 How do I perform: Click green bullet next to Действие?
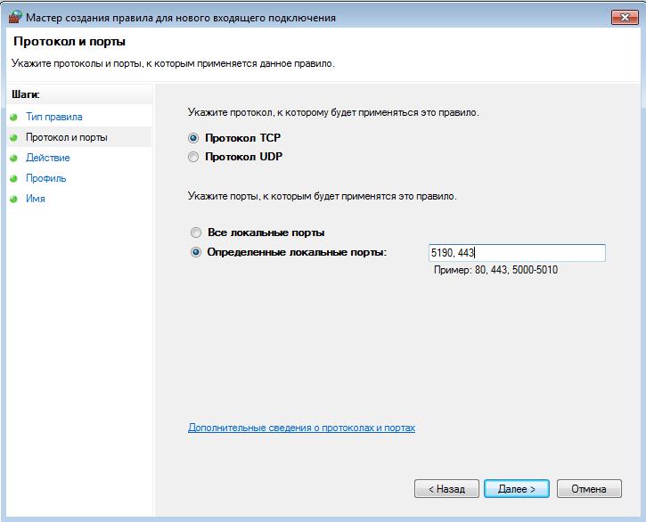[x=13, y=159]
